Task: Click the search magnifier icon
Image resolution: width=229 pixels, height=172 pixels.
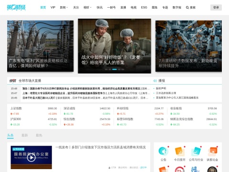Action: point(187,8)
